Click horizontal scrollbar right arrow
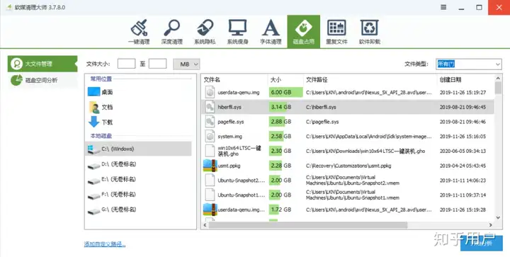 (x=490, y=225)
